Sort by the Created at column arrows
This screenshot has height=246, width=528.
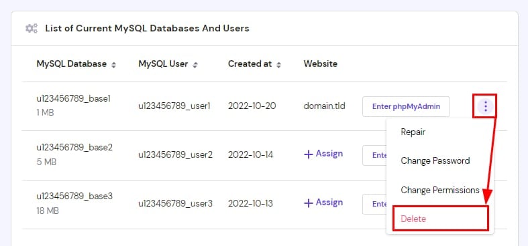tap(278, 65)
